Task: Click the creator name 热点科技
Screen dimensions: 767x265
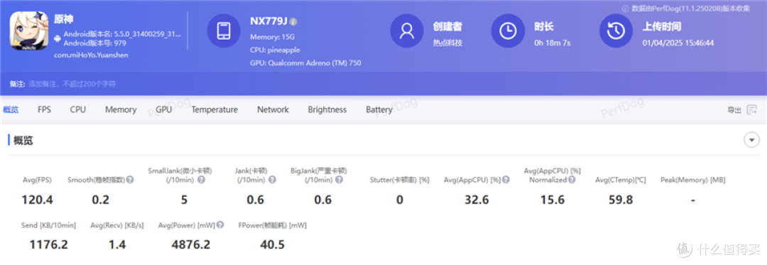Action: [x=447, y=43]
